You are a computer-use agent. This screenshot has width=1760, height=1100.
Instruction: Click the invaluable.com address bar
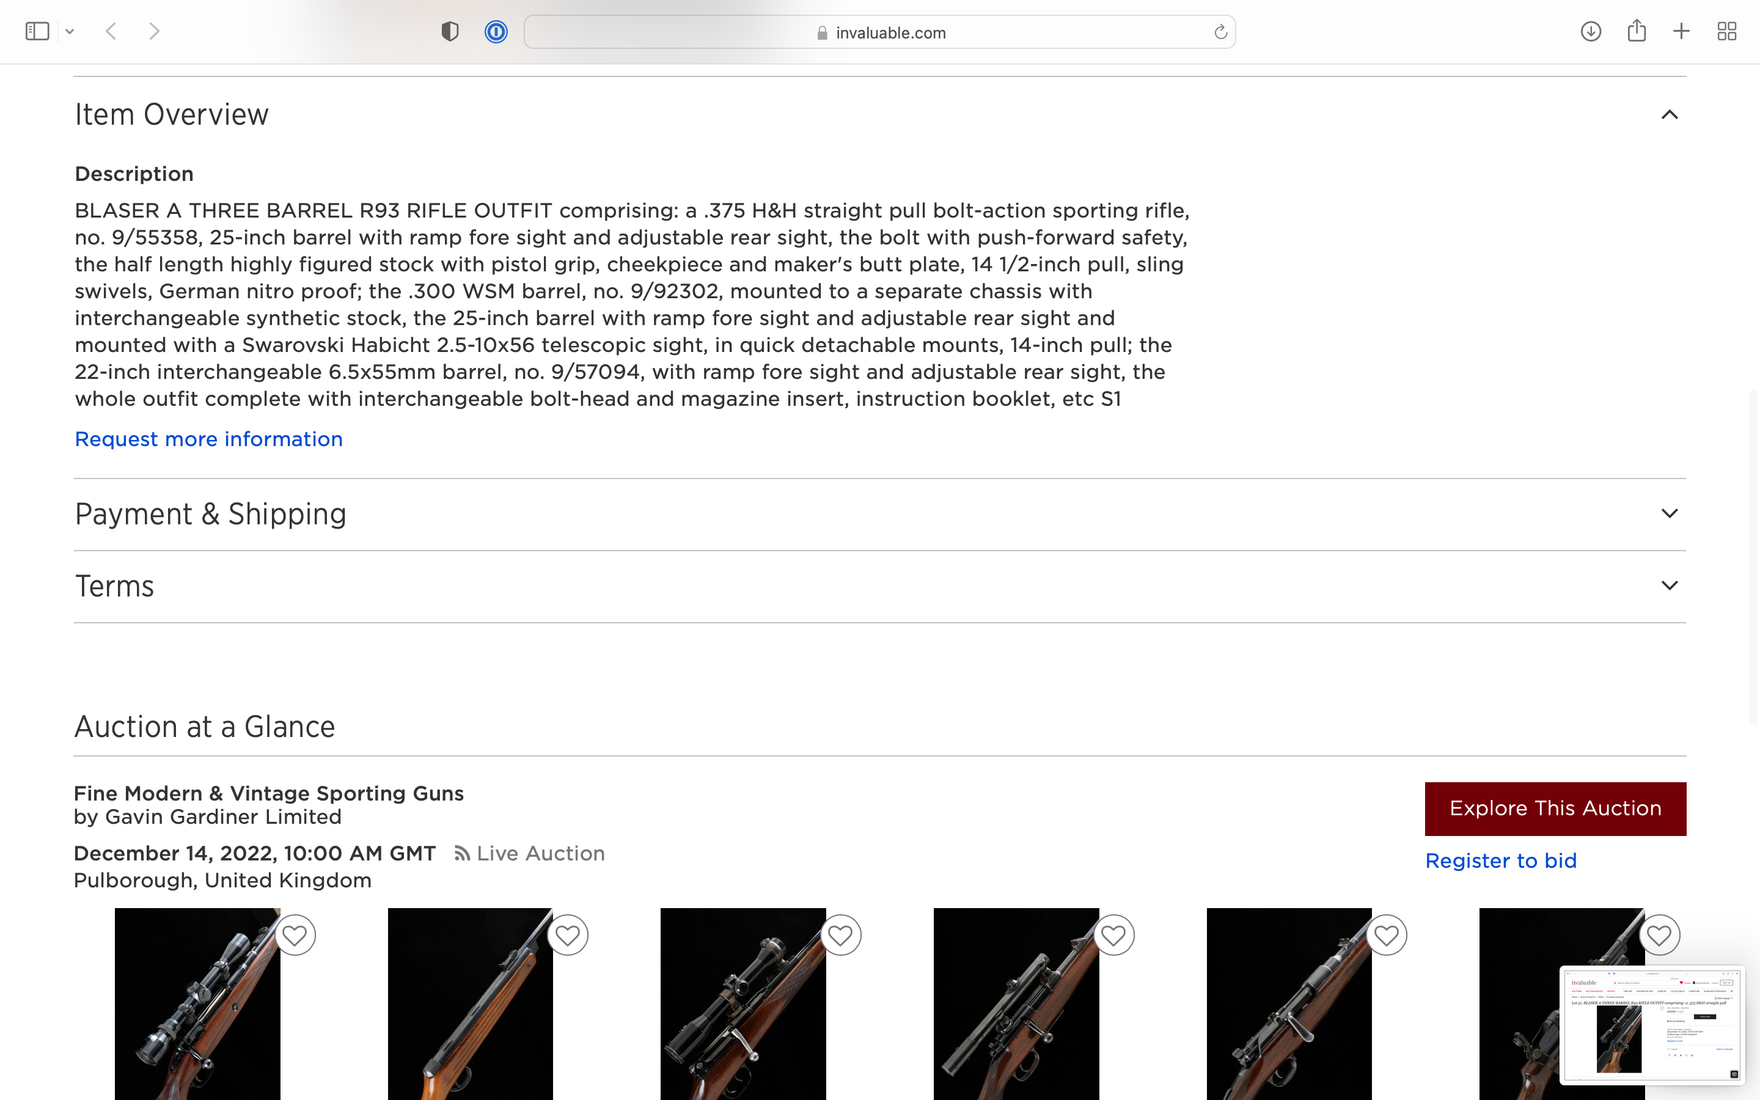(x=879, y=32)
